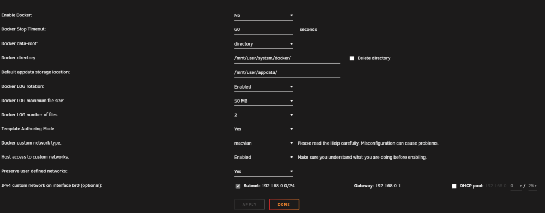Edit the Docker Stop Timeout field
The width and height of the screenshot is (545, 213).
(263, 29)
